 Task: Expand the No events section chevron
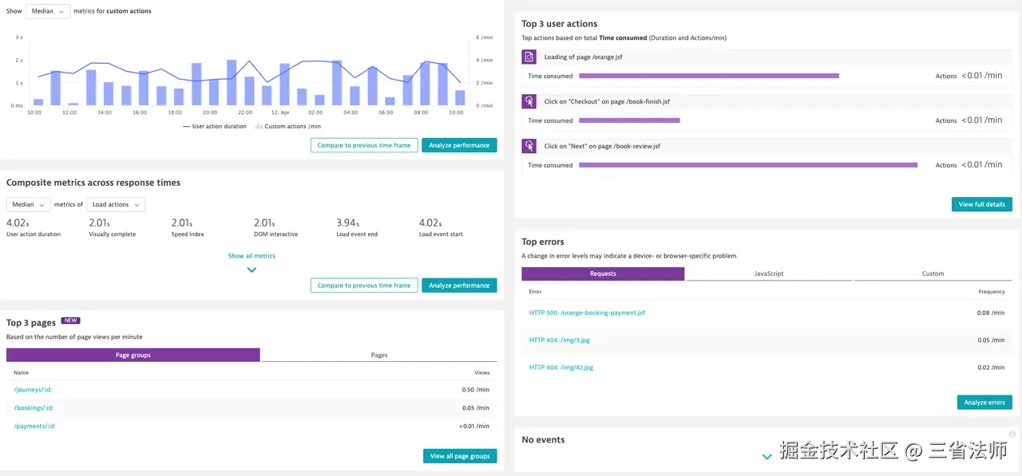[766, 457]
